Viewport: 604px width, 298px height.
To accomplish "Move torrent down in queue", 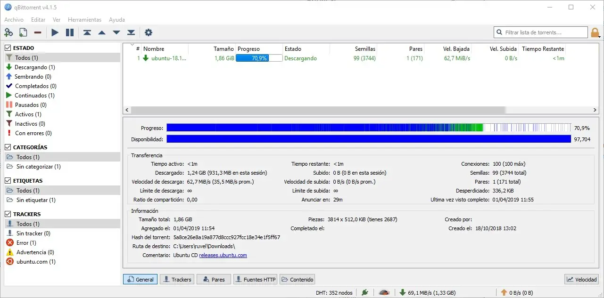I will [116, 32].
